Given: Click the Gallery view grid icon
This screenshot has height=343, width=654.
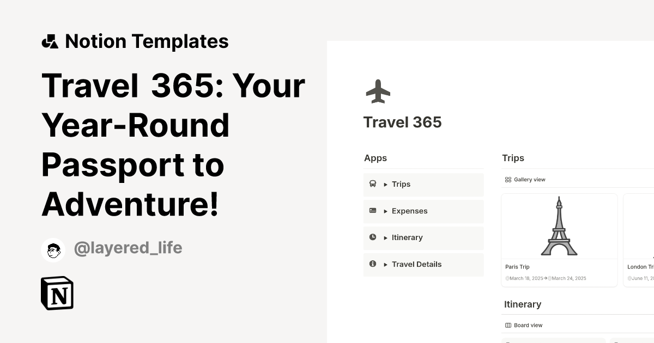Looking at the screenshot, I should [508, 179].
